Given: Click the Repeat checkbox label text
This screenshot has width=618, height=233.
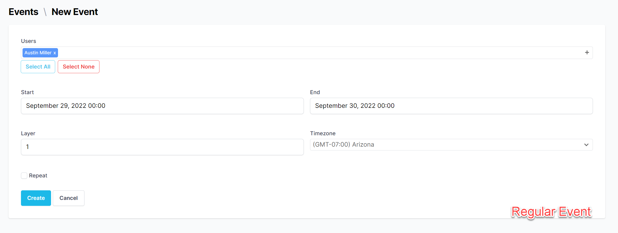Looking at the screenshot, I should click(x=38, y=176).
